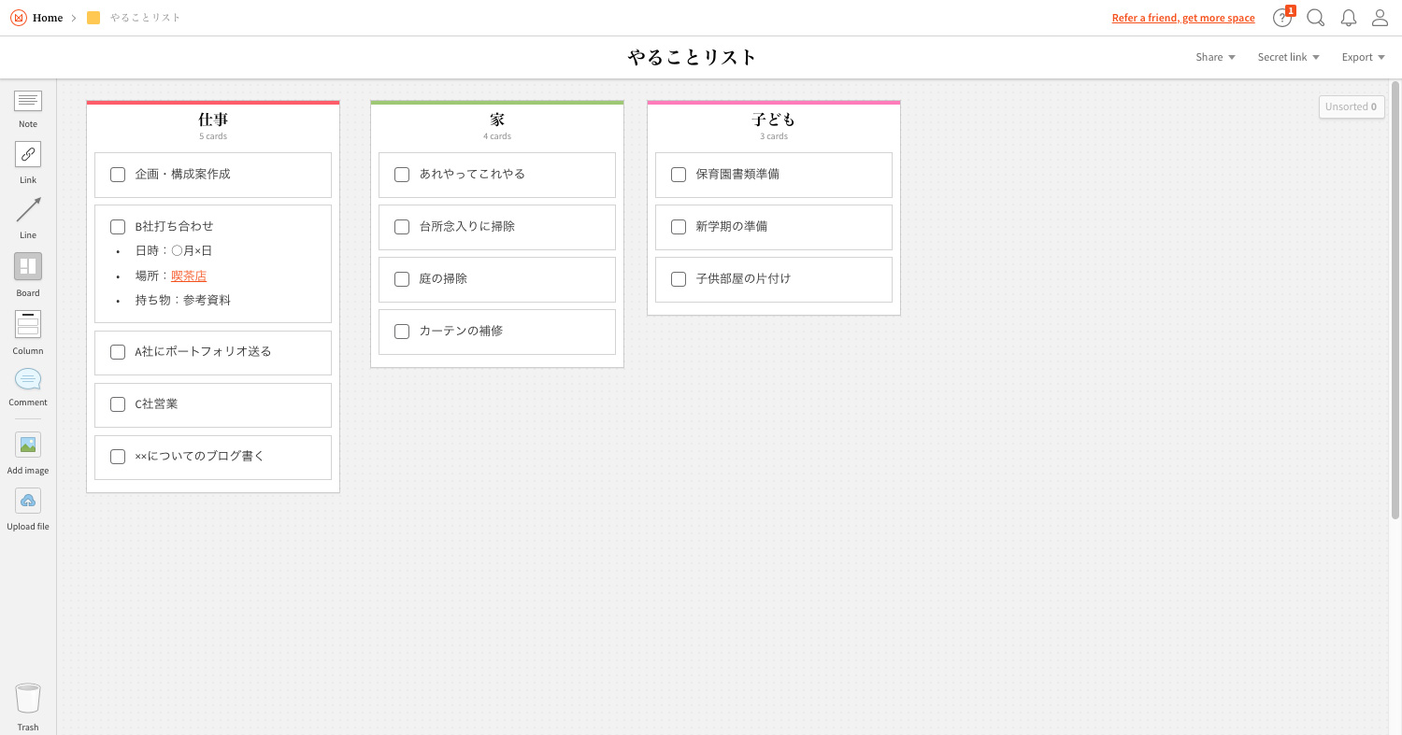Check the 企画・構成案作成 checkbox
The height and width of the screenshot is (735, 1402).
pos(118,175)
